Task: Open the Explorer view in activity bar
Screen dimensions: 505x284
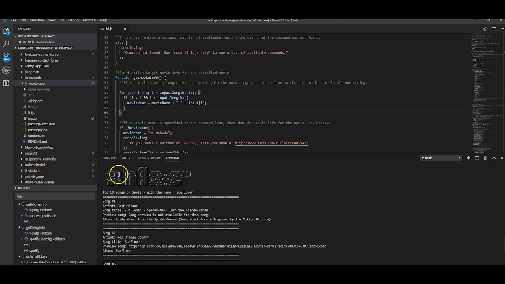Action: [6, 31]
